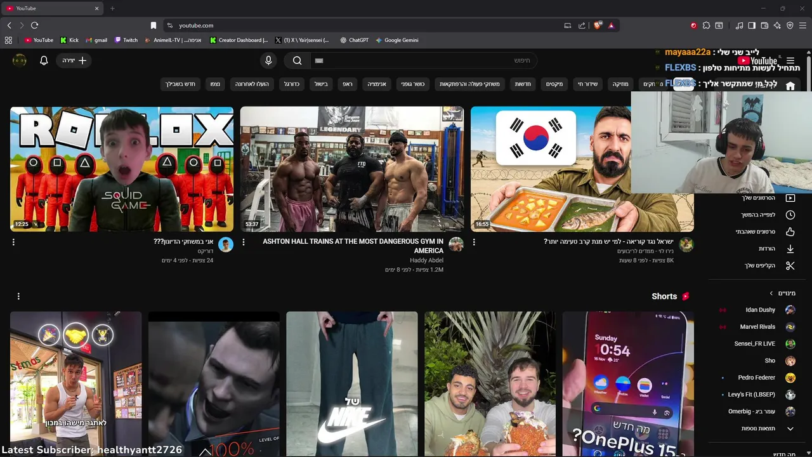The width and height of the screenshot is (812, 457).
Task: Select the 'הועלו לאחרונה' filter chip
Action: point(252,84)
